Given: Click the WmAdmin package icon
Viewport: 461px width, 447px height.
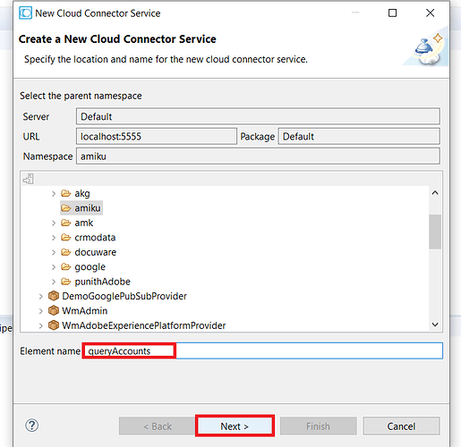Looking at the screenshot, I should point(54,310).
